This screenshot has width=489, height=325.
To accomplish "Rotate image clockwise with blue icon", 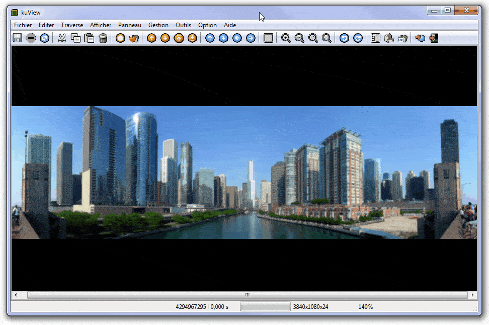I will pyautogui.click(x=358, y=38).
